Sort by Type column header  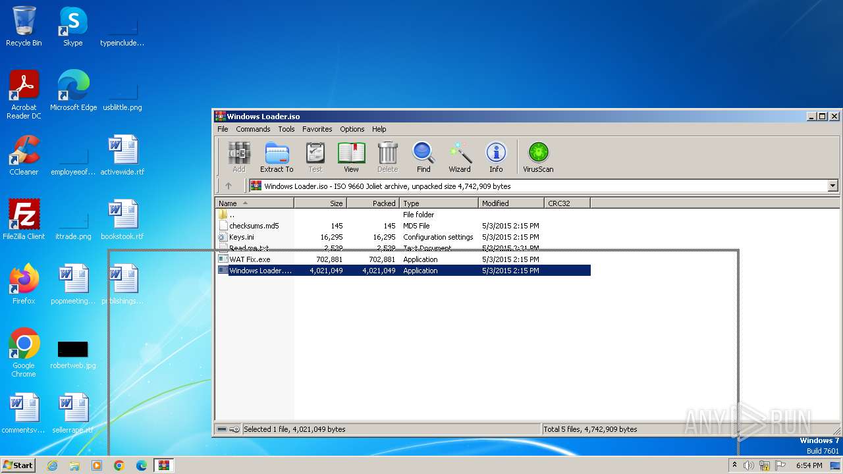pyautogui.click(x=439, y=203)
